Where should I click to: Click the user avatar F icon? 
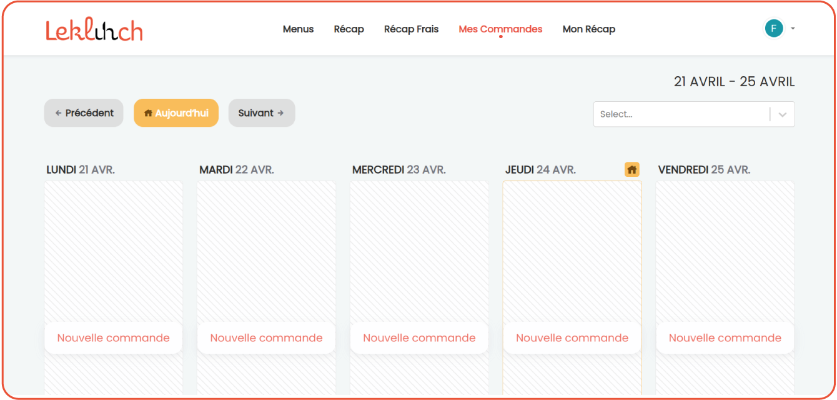click(773, 28)
